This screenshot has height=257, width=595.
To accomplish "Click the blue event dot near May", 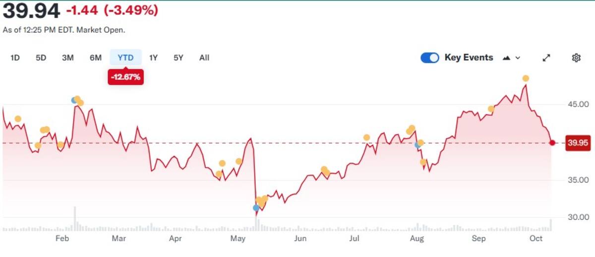I will [256, 208].
